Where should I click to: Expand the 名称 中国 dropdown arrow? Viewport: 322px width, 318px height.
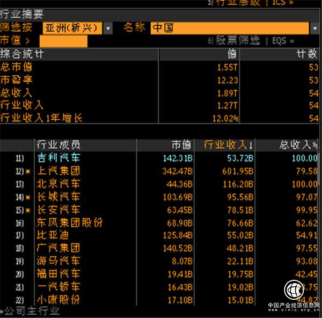point(314,28)
